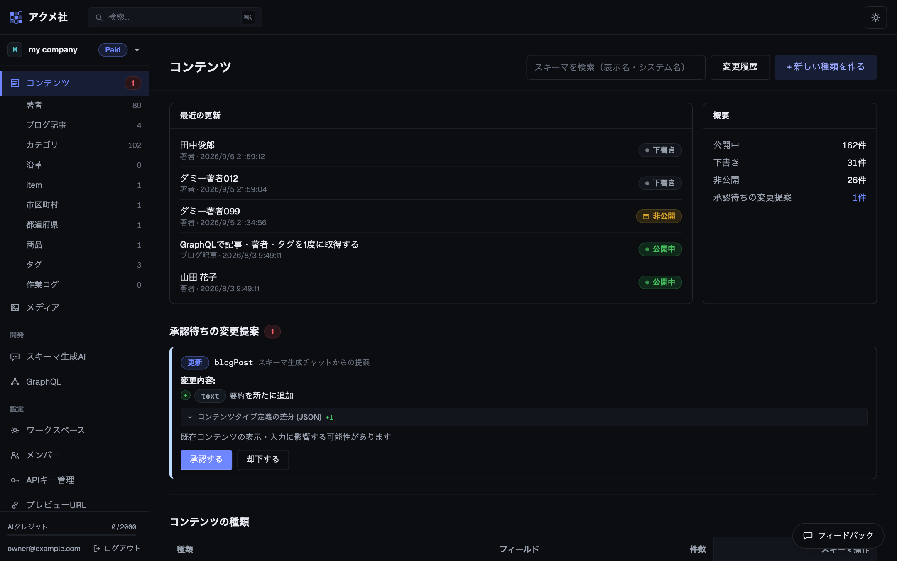Click the フィードバック speech bubble icon
The width and height of the screenshot is (897, 561).
pos(808,536)
